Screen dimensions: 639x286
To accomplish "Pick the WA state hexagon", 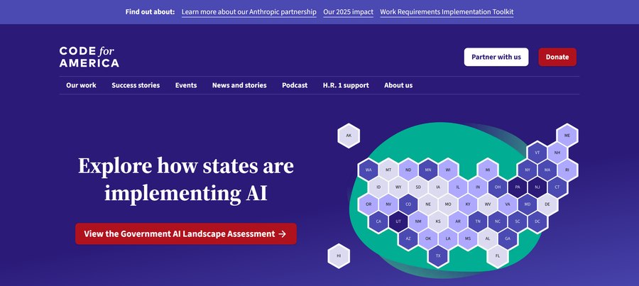I will coord(368,170).
